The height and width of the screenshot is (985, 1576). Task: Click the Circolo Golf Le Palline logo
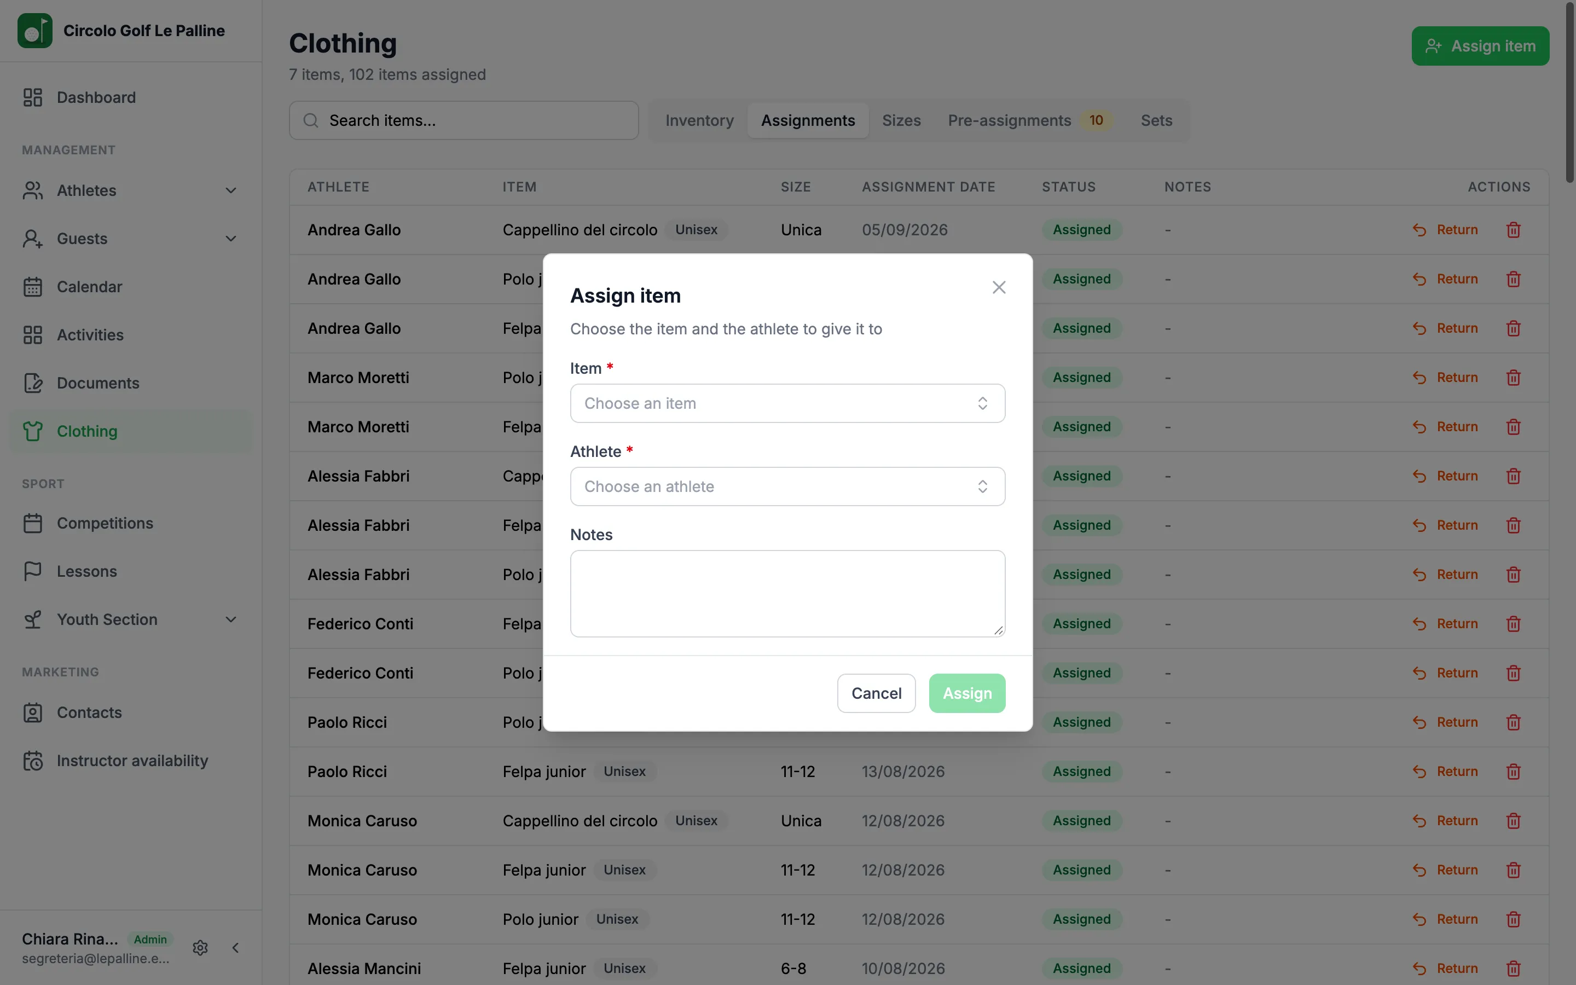coord(34,31)
